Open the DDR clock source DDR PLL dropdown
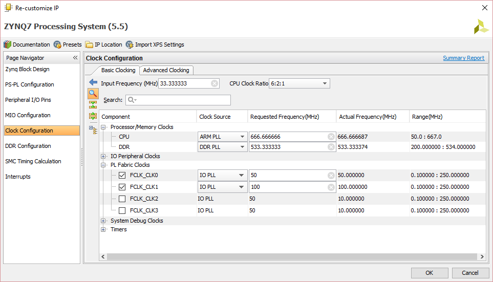This screenshot has width=493, height=282. (x=222, y=147)
